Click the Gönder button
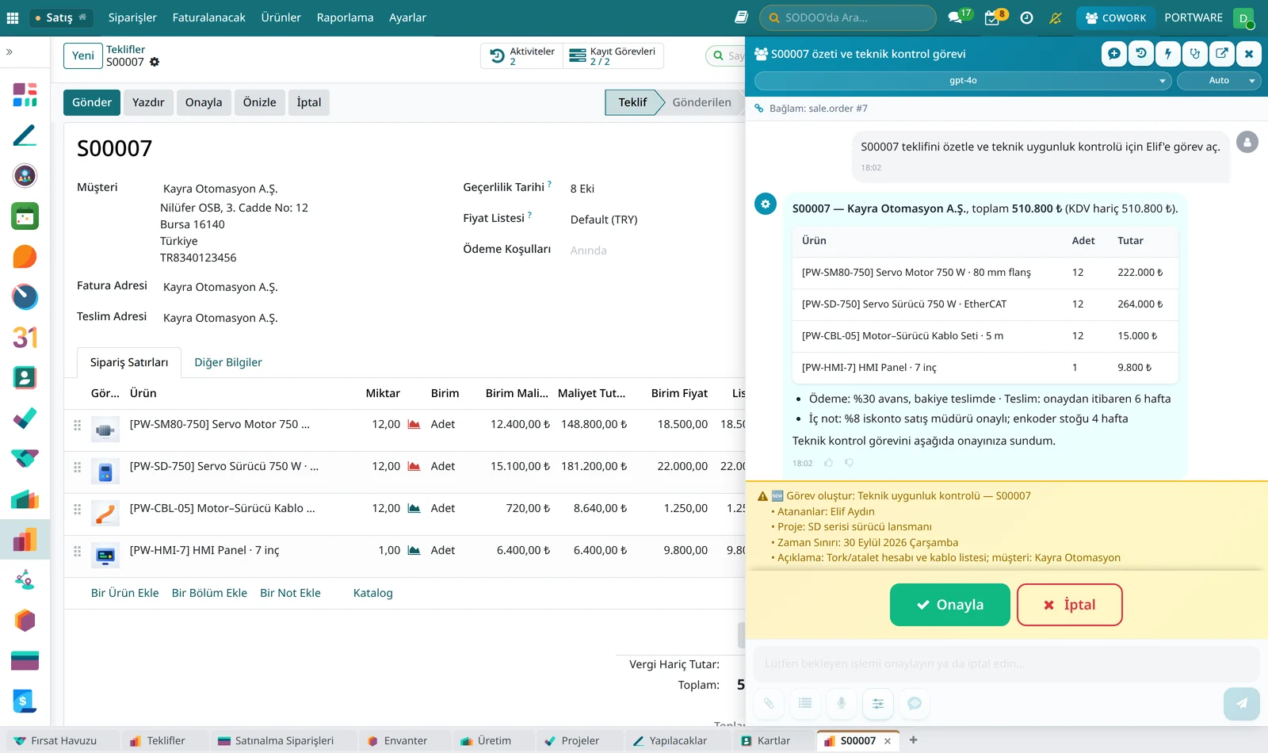The height and width of the screenshot is (753, 1268). [92, 102]
